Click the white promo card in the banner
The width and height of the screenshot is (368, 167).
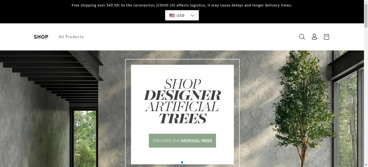tap(182, 114)
